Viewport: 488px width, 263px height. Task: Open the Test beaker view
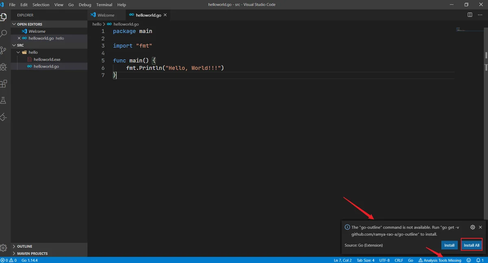(4, 100)
